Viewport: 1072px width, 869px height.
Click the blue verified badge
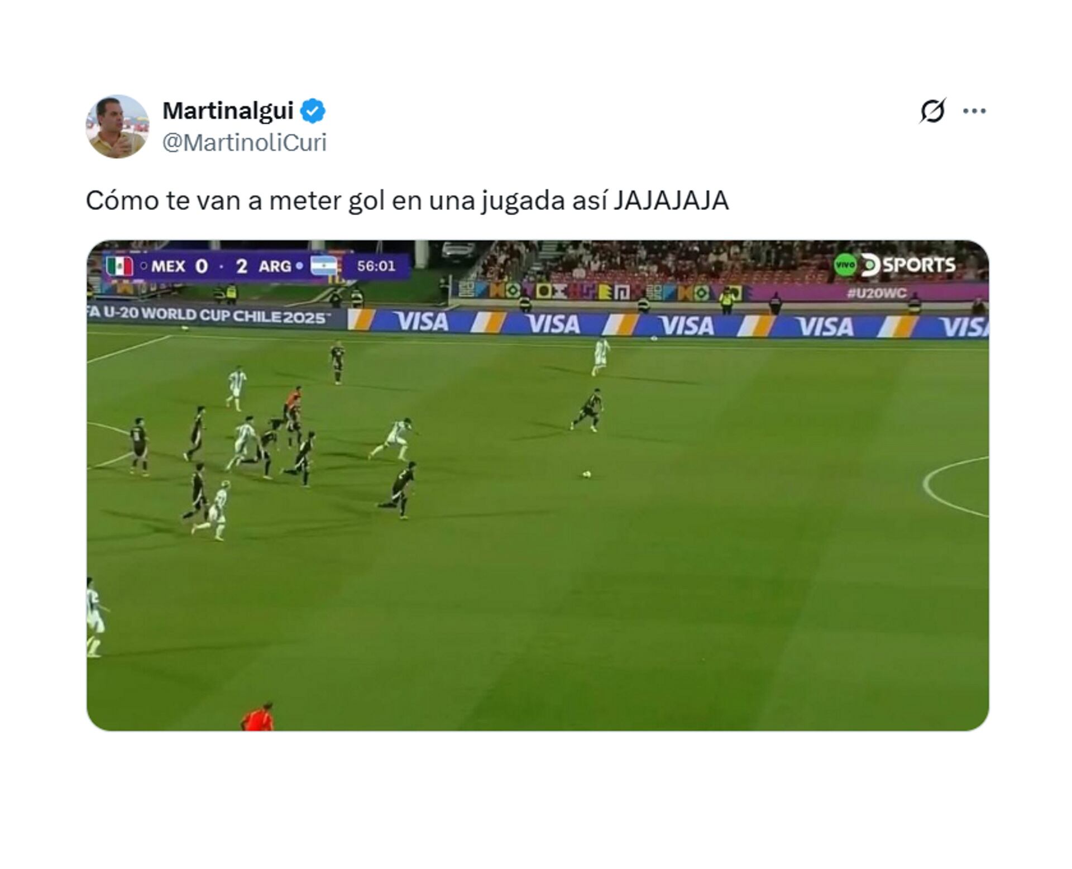point(313,111)
